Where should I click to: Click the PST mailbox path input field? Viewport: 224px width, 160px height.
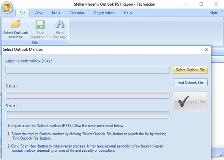click(x=88, y=70)
